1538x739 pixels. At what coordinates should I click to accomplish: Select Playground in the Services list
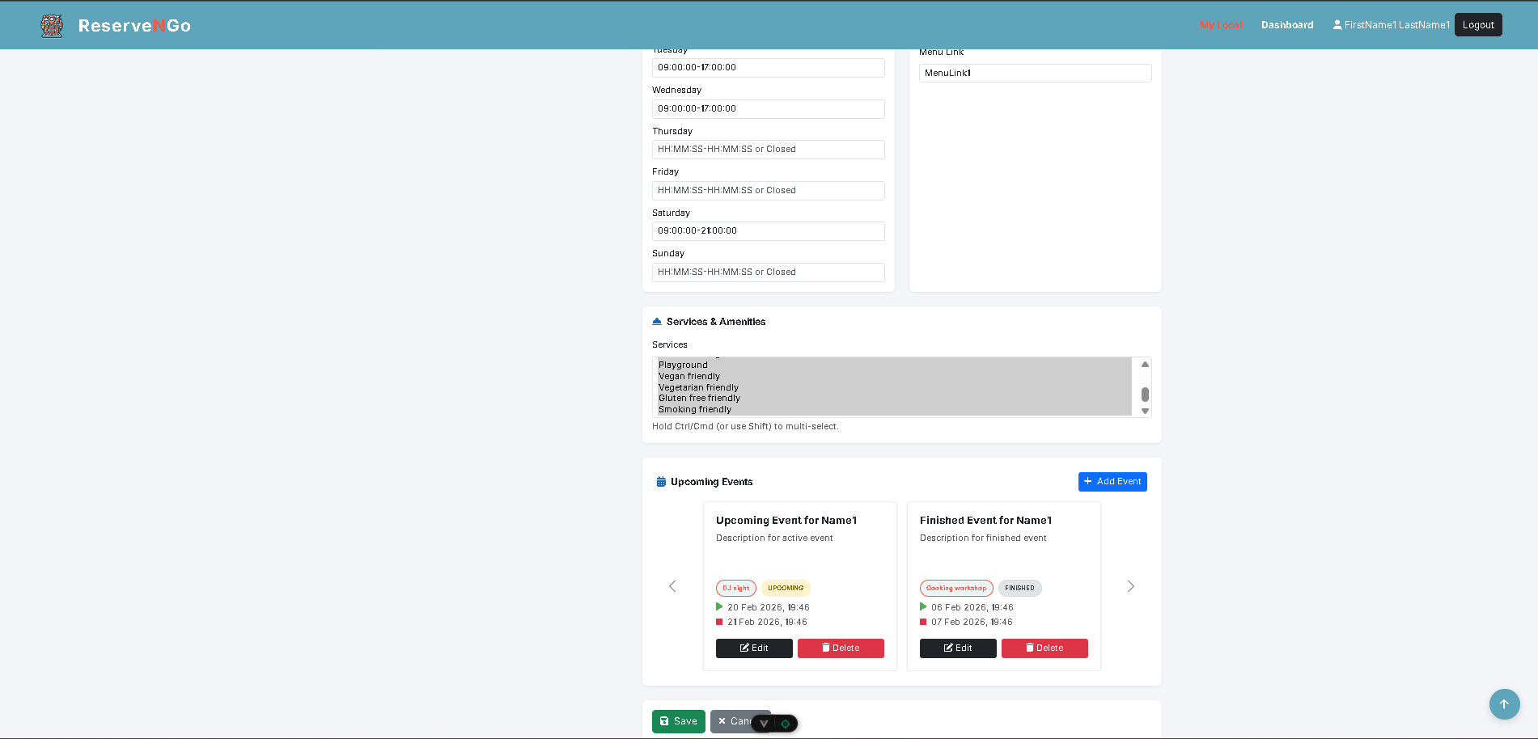pos(683,365)
